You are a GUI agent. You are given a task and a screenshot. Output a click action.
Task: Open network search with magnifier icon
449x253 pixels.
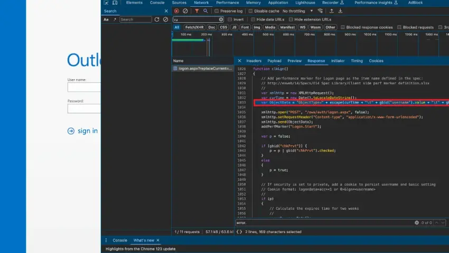[205, 11]
